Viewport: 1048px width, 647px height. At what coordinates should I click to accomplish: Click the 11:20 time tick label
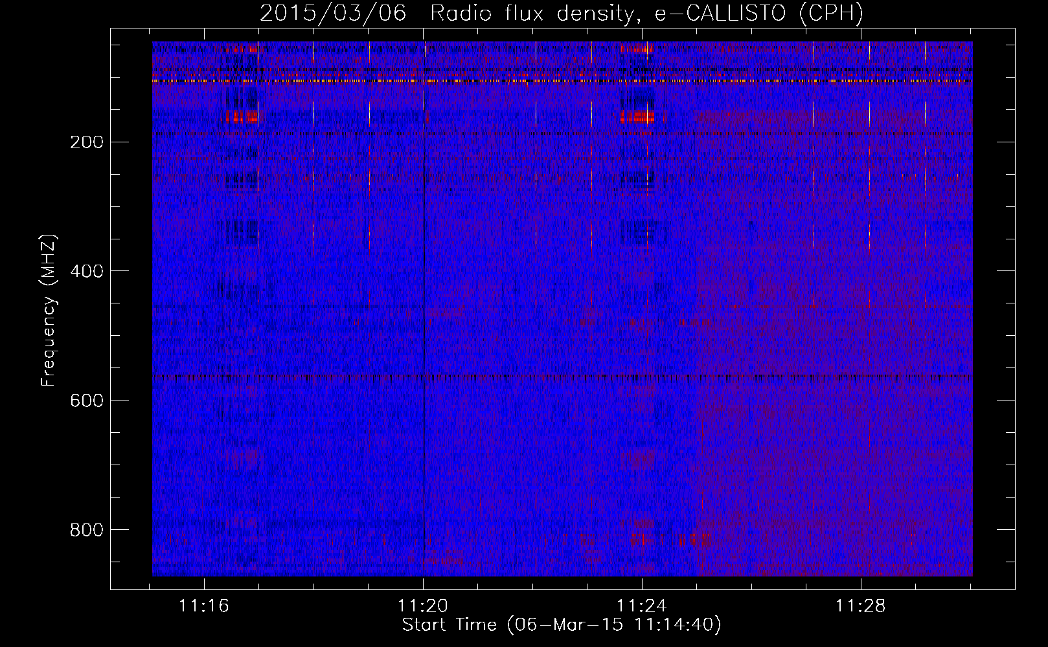point(423,606)
